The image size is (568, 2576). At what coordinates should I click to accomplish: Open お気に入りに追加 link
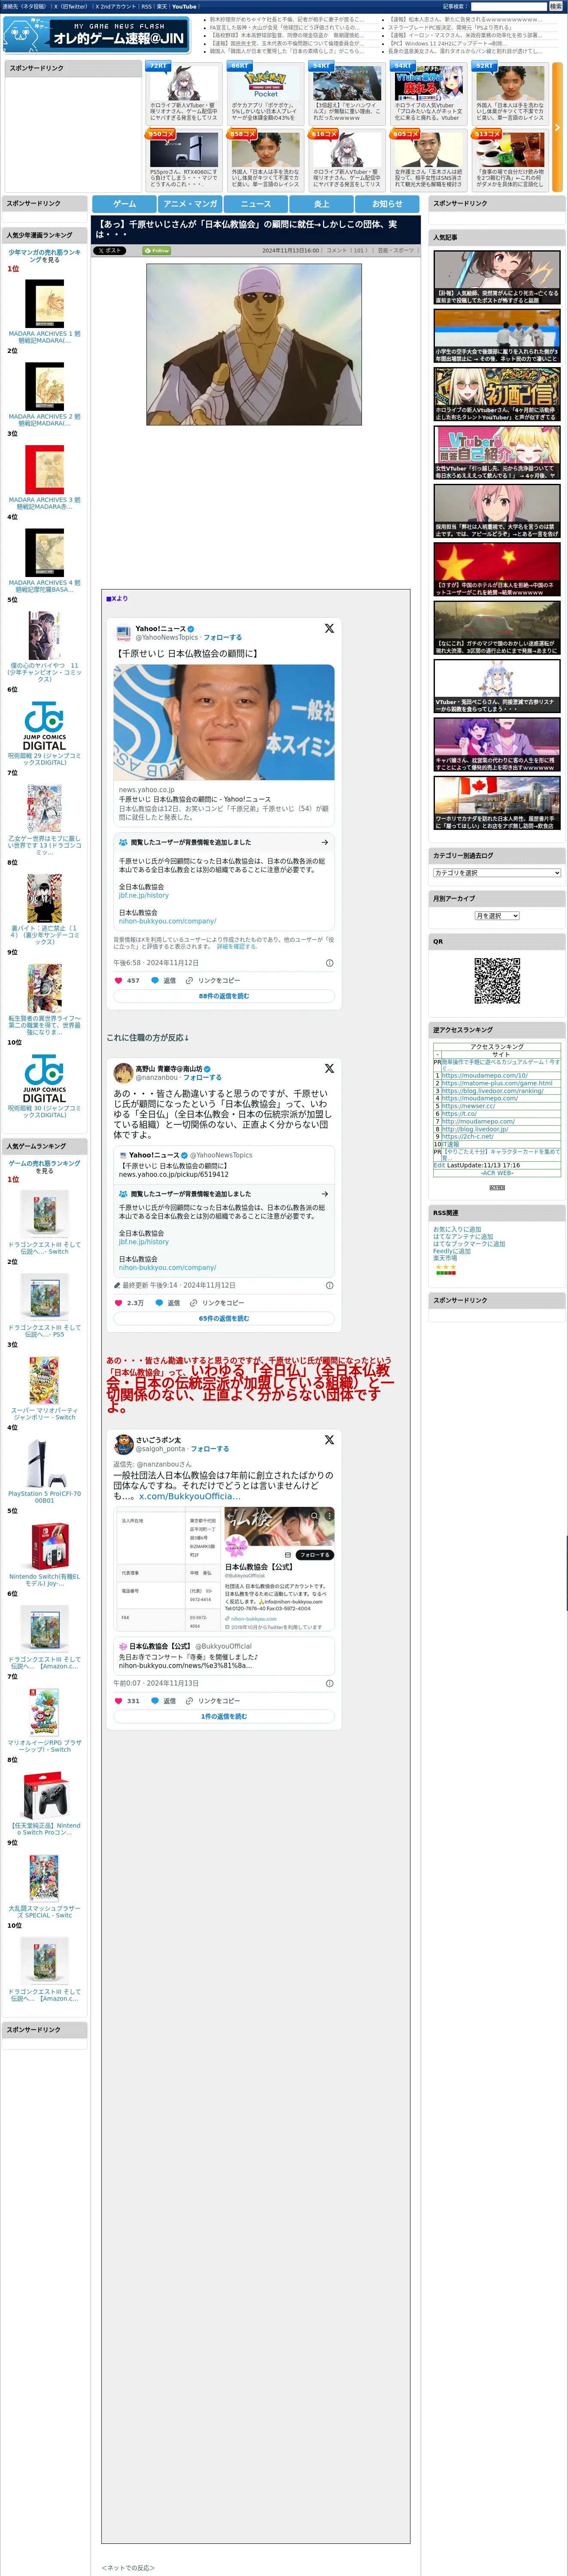coord(457,1229)
